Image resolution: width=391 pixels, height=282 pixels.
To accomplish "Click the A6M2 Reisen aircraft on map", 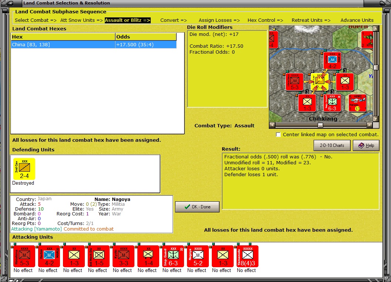I will pyautogui.click(x=358, y=103).
